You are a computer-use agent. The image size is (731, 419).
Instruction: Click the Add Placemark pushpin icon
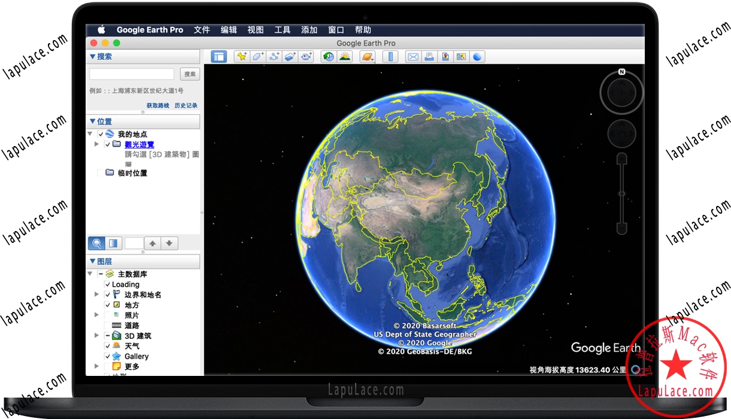point(242,57)
